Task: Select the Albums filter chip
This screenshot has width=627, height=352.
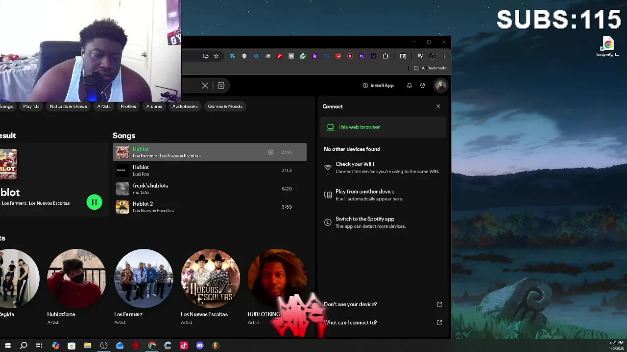Action: coord(154,106)
